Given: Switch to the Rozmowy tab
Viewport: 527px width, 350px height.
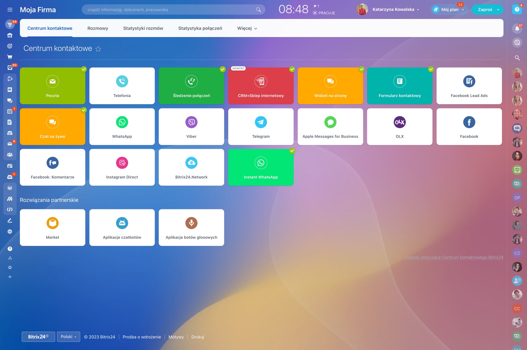Looking at the screenshot, I should pyautogui.click(x=98, y=28).
